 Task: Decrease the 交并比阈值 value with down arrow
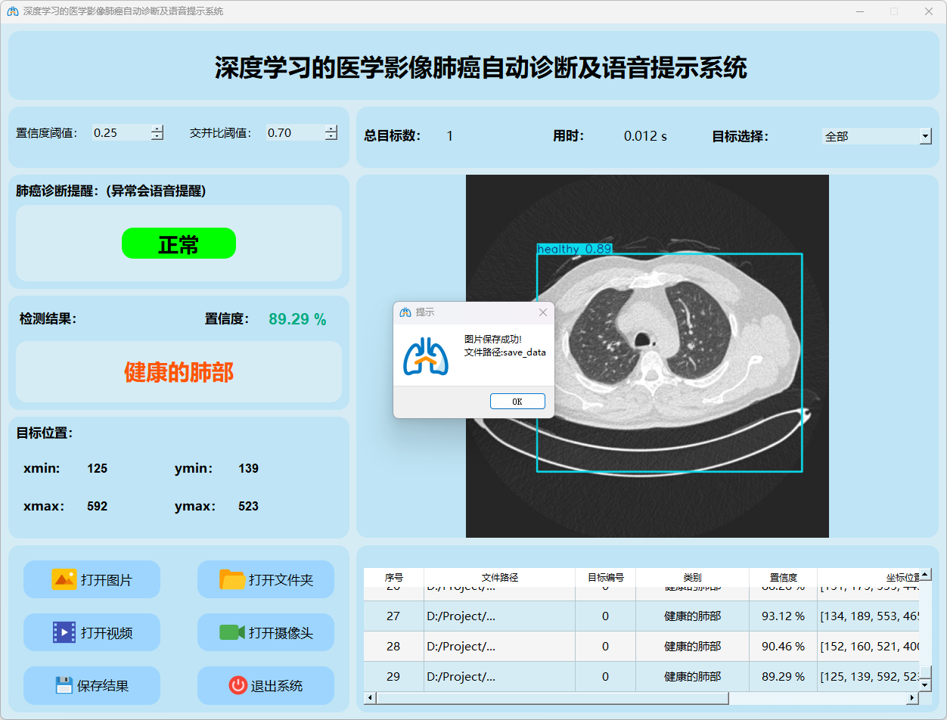tap(331, 137)
